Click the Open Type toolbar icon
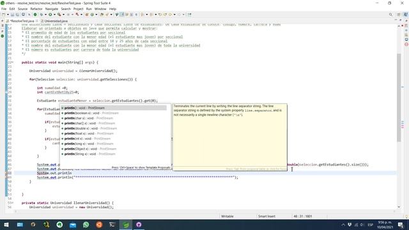This screenshot has width=409, height=230. point(102,15)
